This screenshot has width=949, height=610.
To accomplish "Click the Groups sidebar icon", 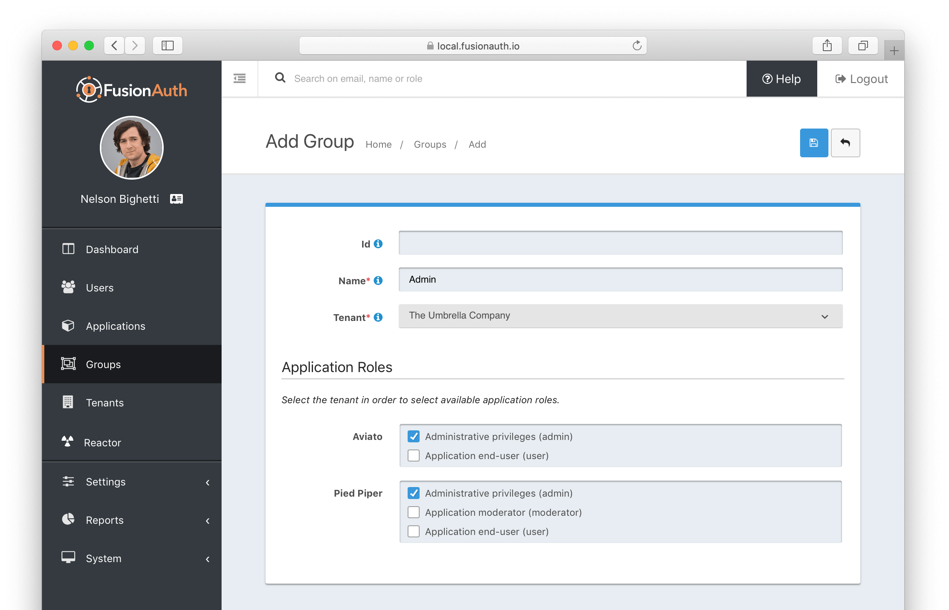I will pyautogui.click(x=68, y=363).
